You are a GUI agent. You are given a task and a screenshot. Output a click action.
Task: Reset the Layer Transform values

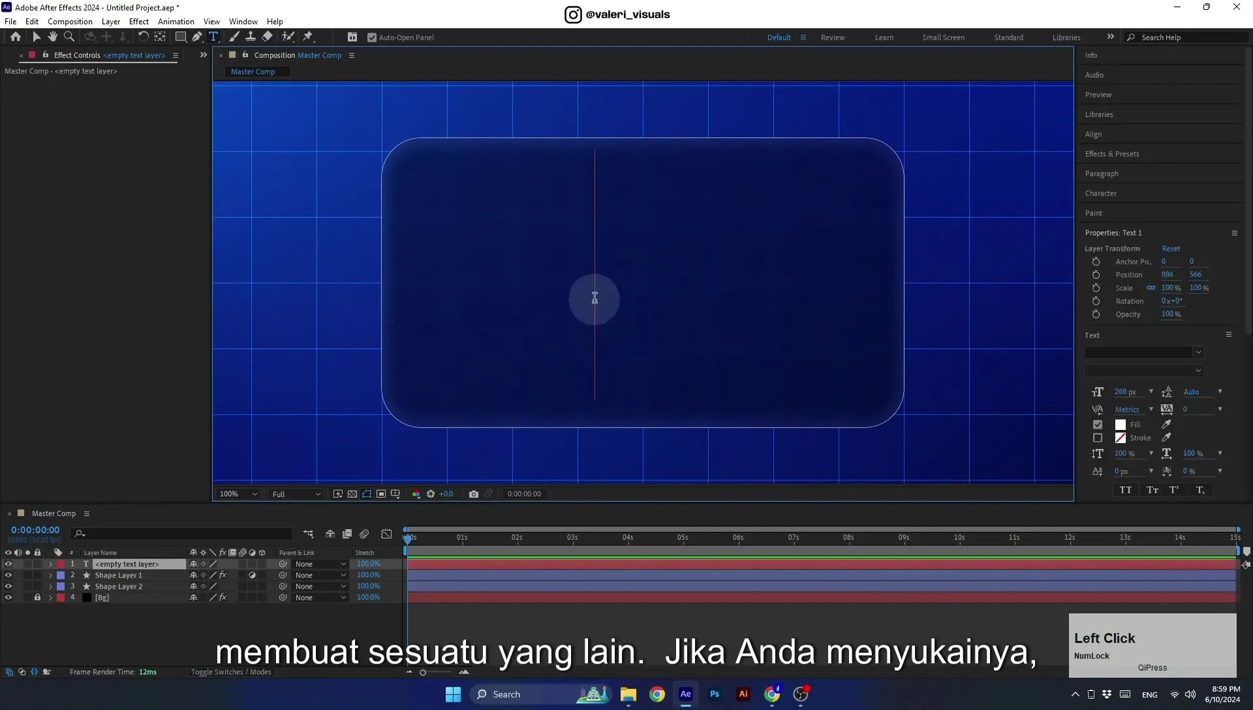(1171, 249)
